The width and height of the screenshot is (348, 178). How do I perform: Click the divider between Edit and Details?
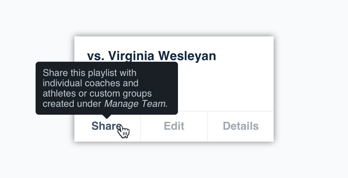pos(208,126)
